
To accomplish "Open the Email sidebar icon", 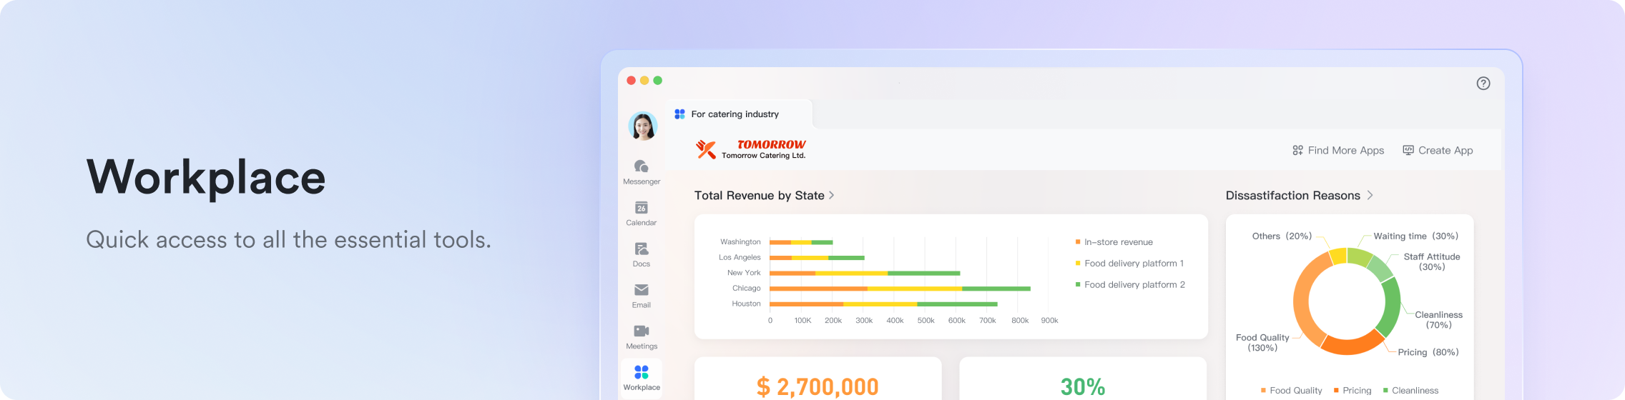I will pyautogui.click(x=641, y=290).
